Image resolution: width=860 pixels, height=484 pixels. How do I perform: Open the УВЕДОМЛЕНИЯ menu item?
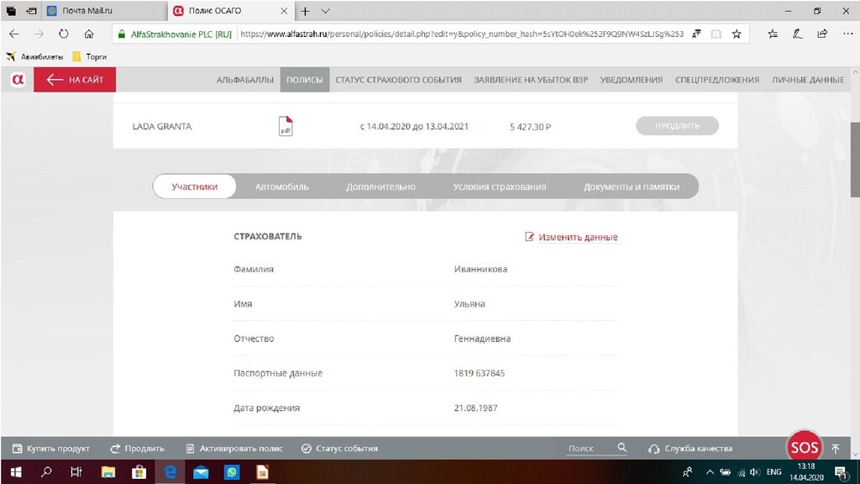click(x=631, y=80)
